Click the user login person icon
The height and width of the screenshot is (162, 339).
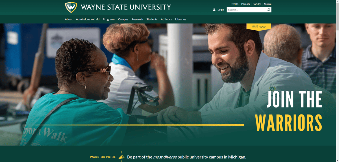point(214,10)
